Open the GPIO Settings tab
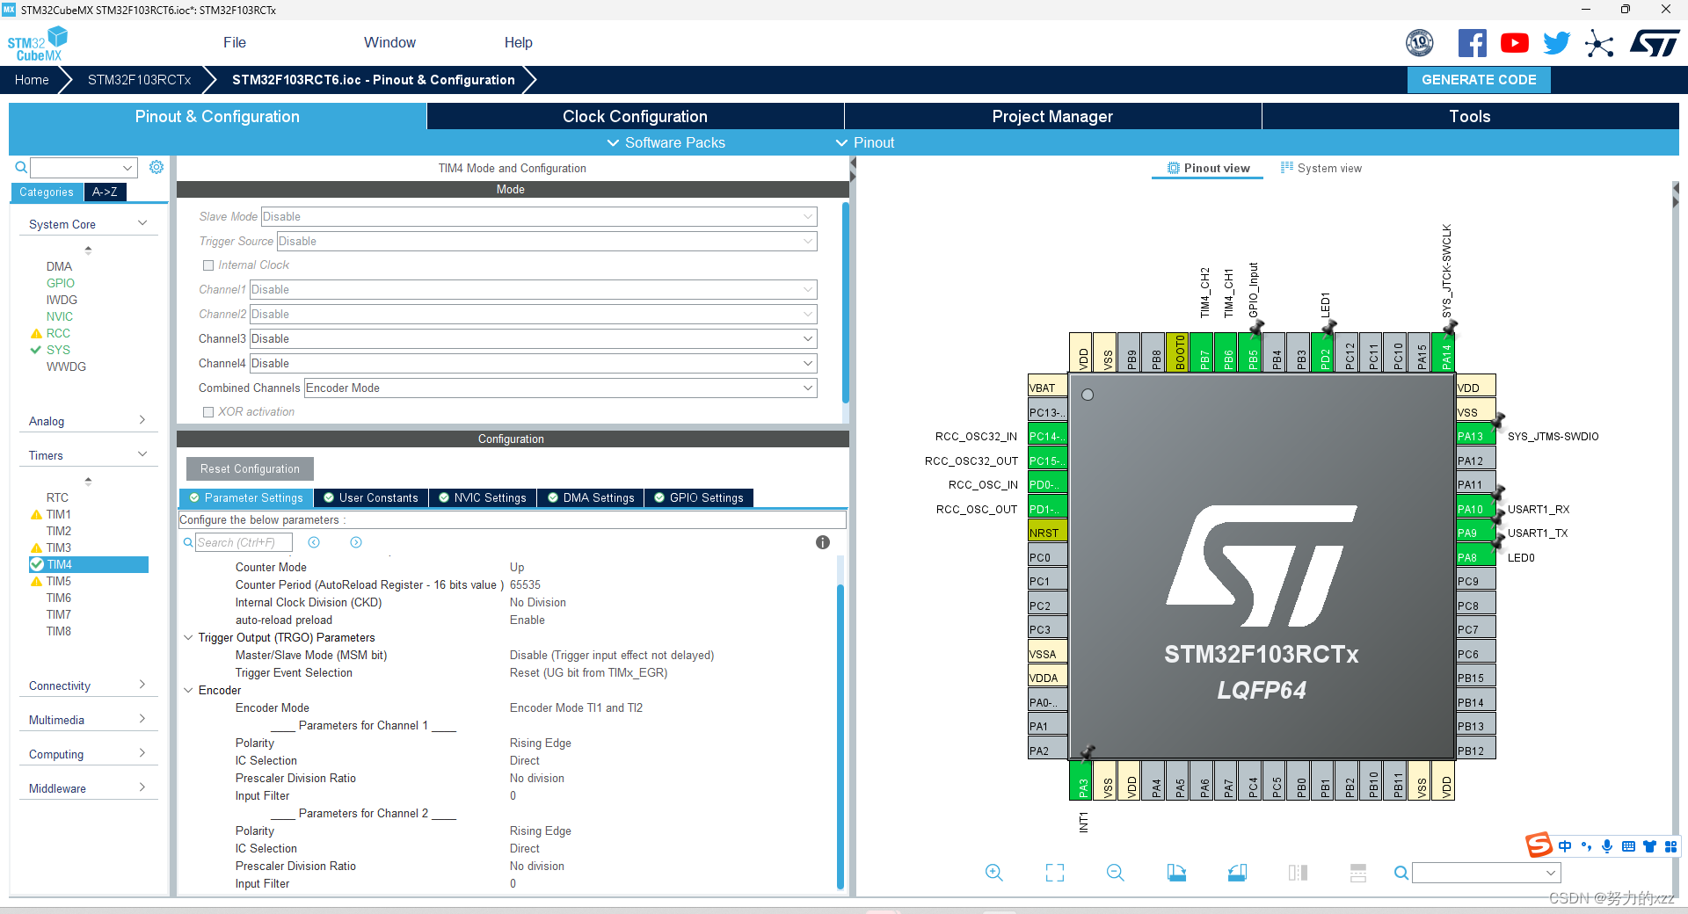1688x914 pixels. [699, 498]
